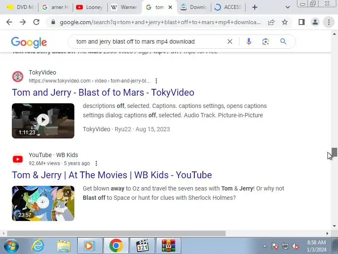
Task: Switch to the Warner Wikipedia tab
Action: (x=124, y=7)
